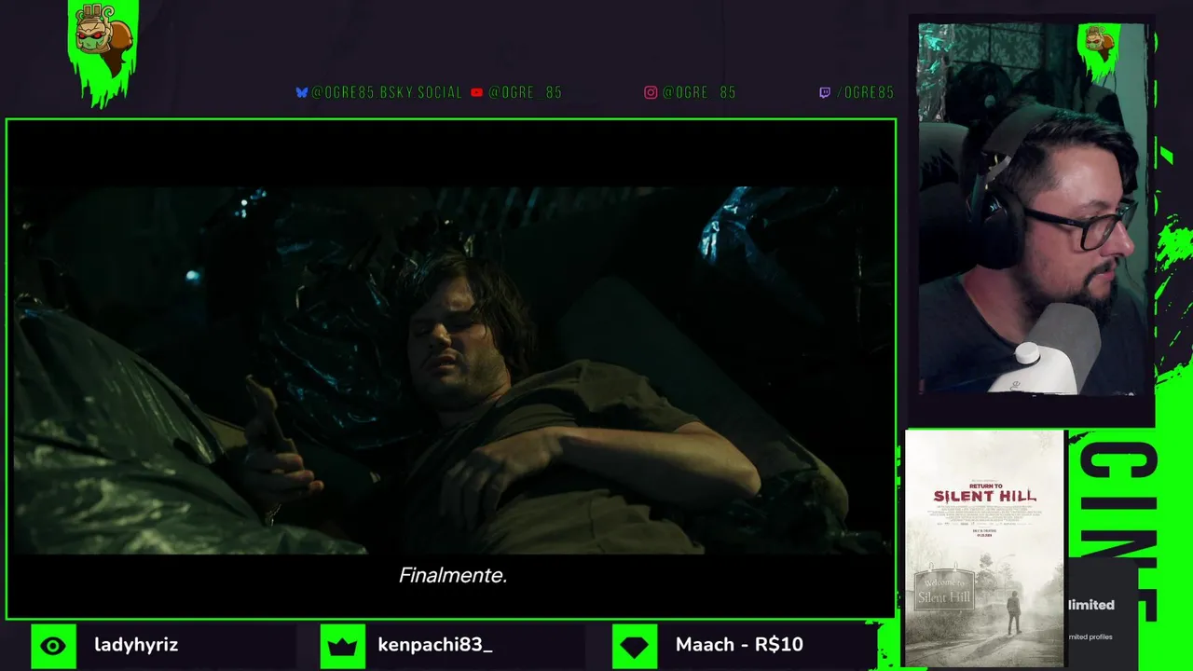The height and width of the screenshot is (671, 1193).
Task: Click the Welcome to Silent Hill sign
Action: pos(944,591)
